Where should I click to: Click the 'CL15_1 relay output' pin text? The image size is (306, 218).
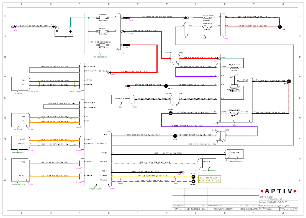[x=122, y=98]
